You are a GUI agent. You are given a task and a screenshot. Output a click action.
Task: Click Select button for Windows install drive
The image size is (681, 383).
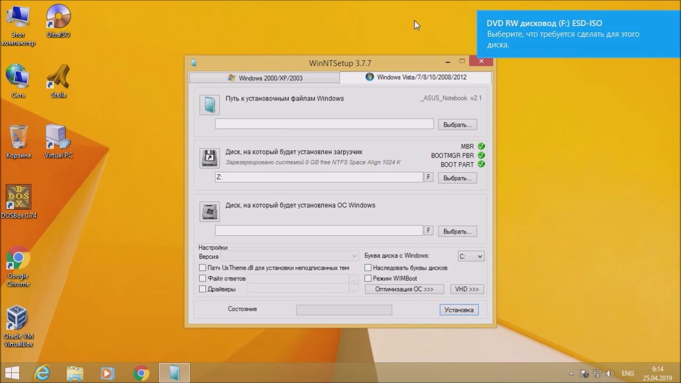click(458, 231)
